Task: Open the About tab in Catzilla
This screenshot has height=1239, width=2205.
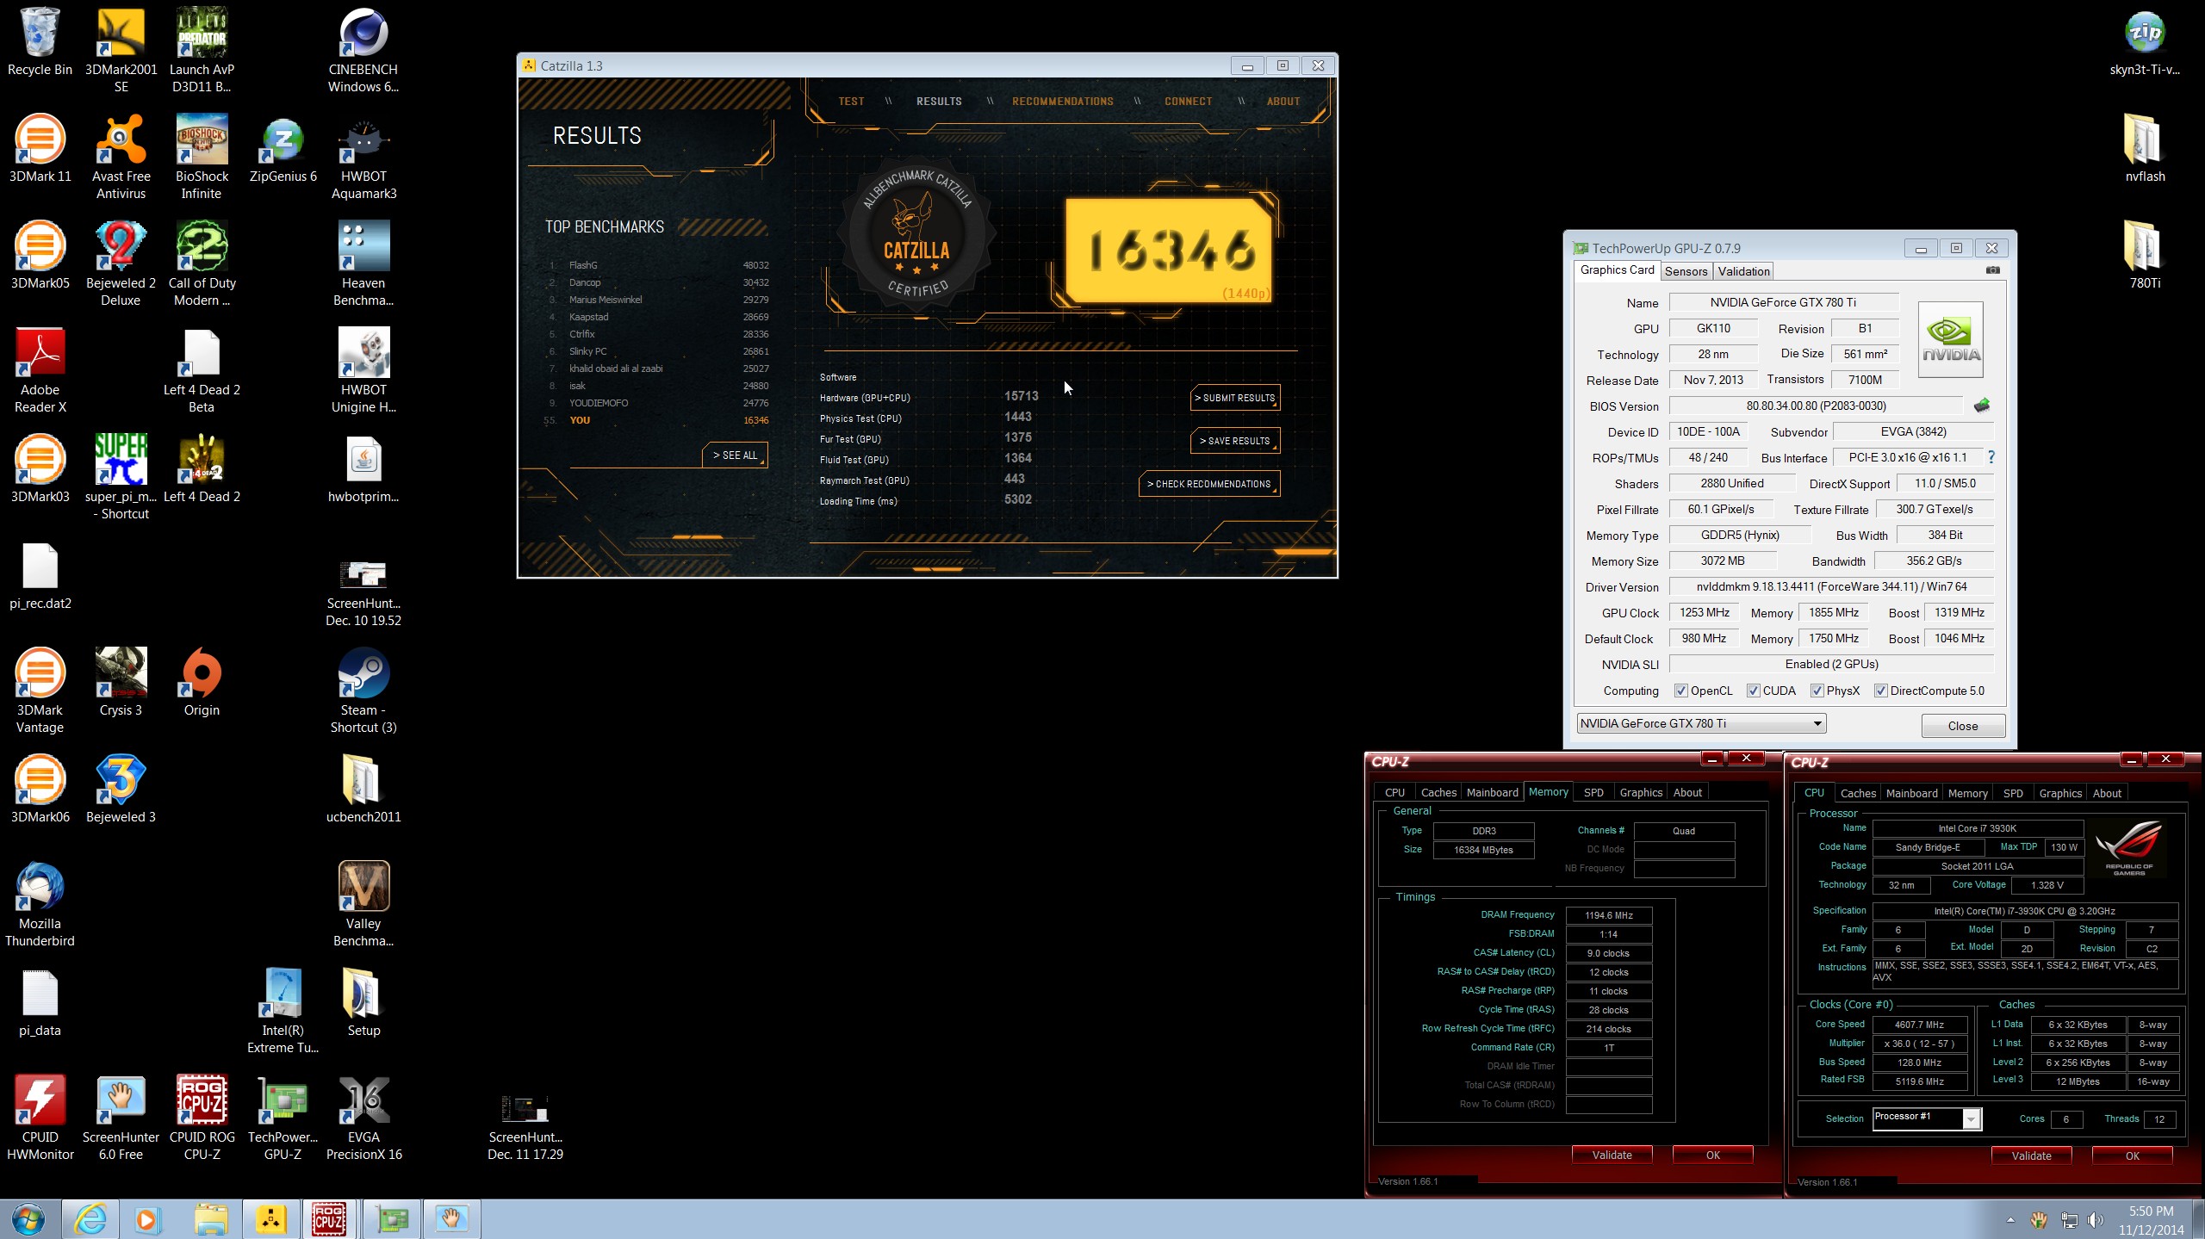Action: (x=1283, y=102)
